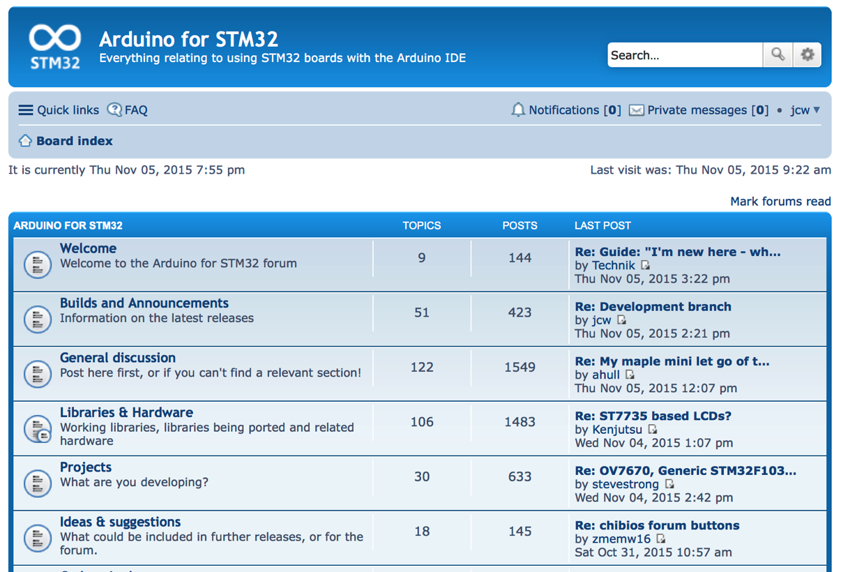Click the Arduino STM32 infinity logo
Viewport: 841px width, 572px height.
click(x=54, y=46)
